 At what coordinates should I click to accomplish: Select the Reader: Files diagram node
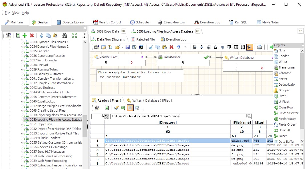click(x=119, y=60)
